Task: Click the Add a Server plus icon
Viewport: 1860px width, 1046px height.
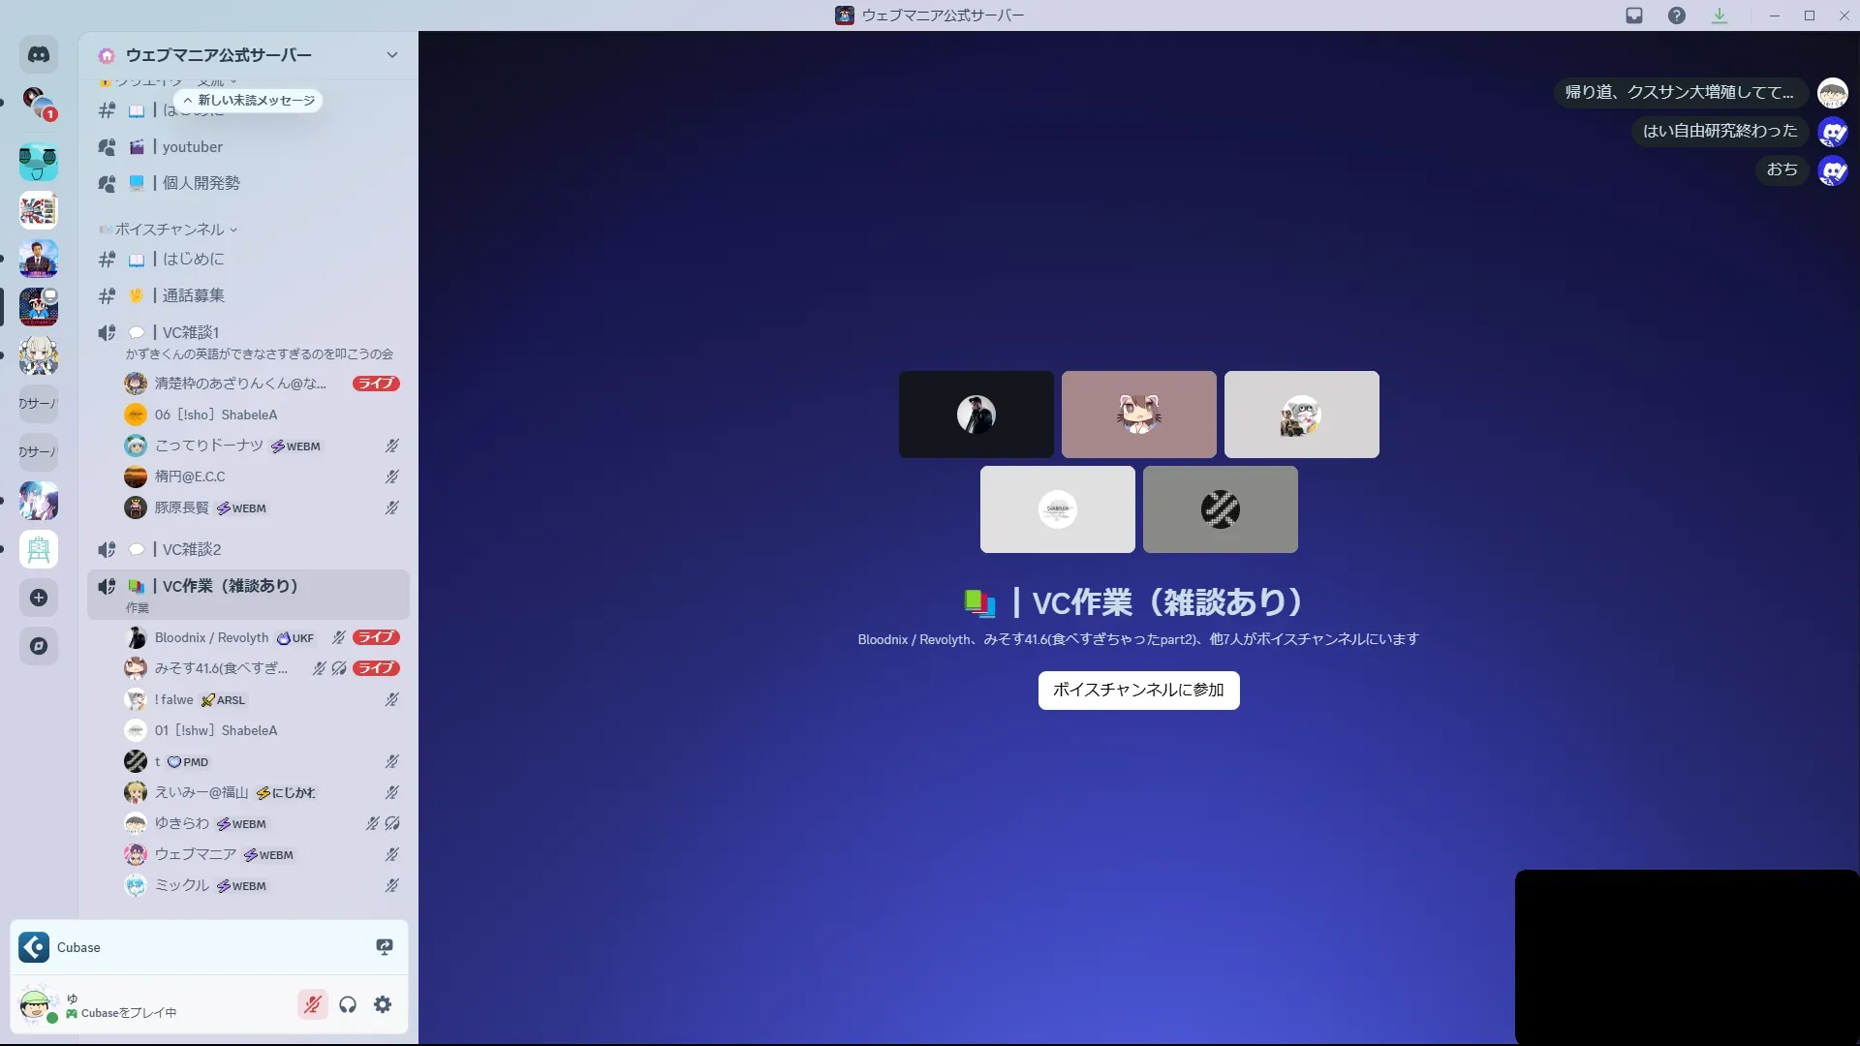Action: tap(39, 598)
